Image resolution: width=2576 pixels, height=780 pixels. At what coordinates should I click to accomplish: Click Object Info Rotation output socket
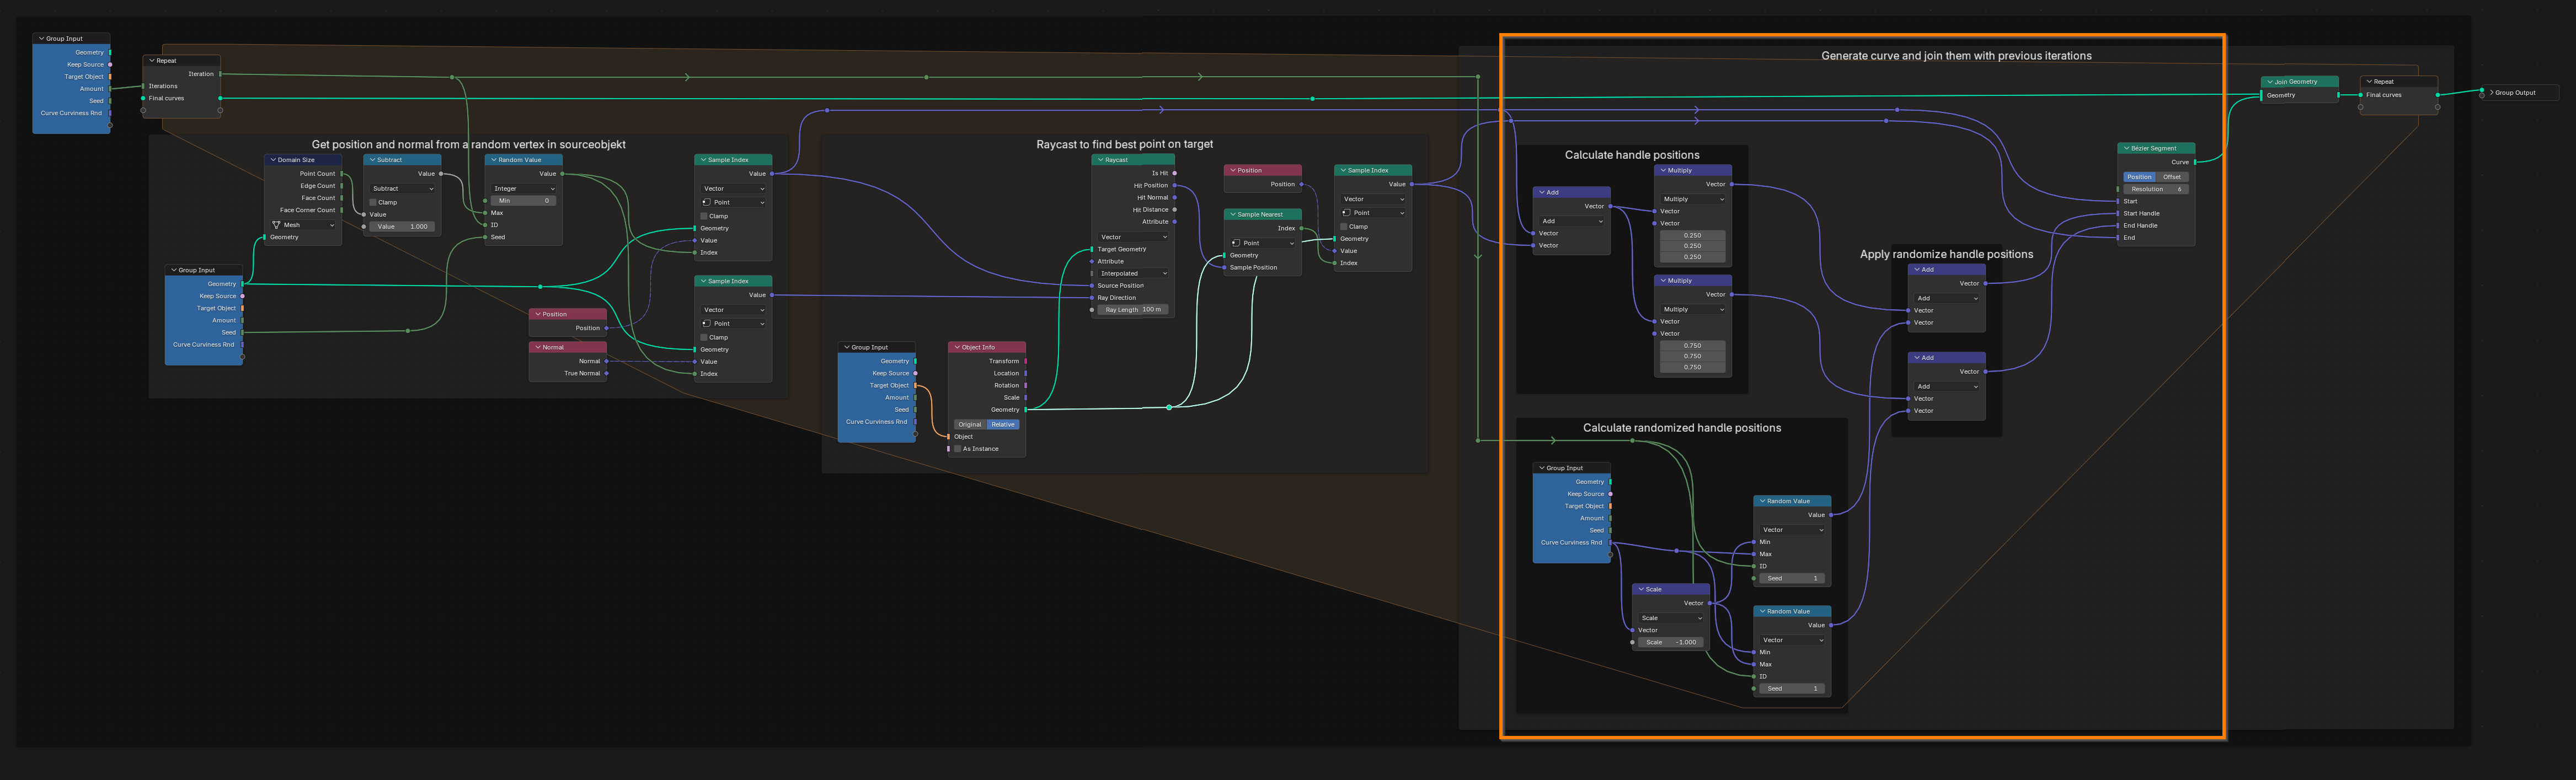coord(1026,385)
